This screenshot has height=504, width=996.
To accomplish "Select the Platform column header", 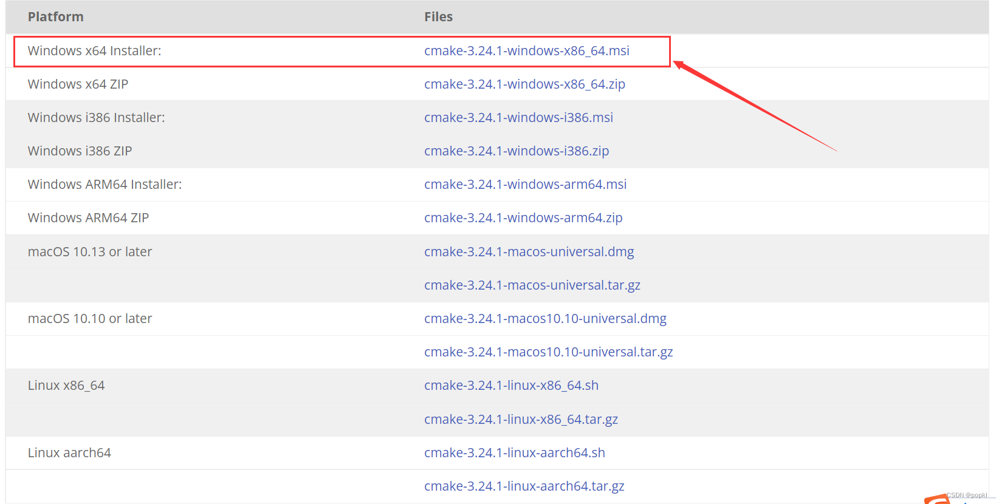I will [x=56, y=17].
